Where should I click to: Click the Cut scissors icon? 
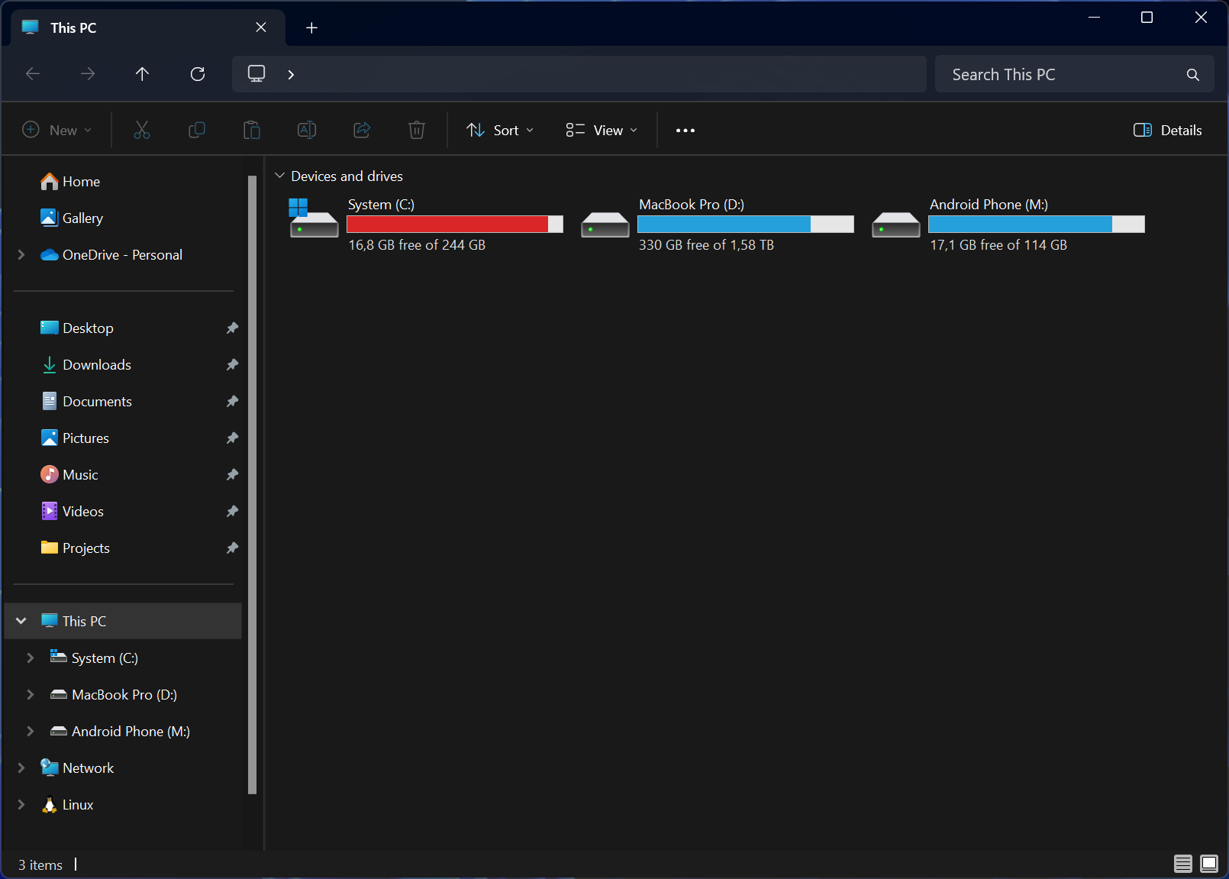142,130
